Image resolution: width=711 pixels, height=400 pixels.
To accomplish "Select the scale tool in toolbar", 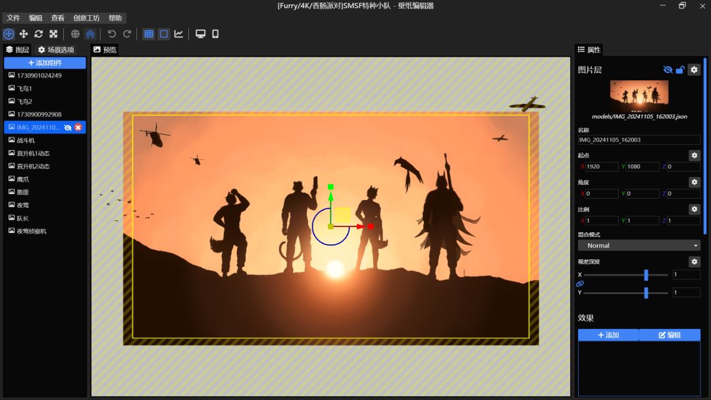I will [53, 34].
